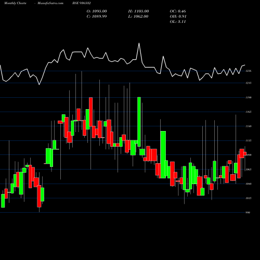Screen dimensions: 260x260
Task: Select the low value L: 1062.00
Action: click(x=138, y=17)
